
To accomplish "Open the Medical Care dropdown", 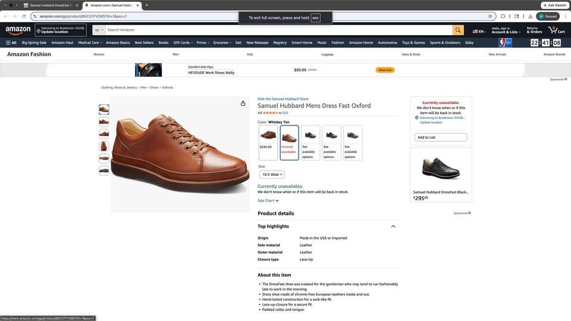I will (x=90, y=43).
